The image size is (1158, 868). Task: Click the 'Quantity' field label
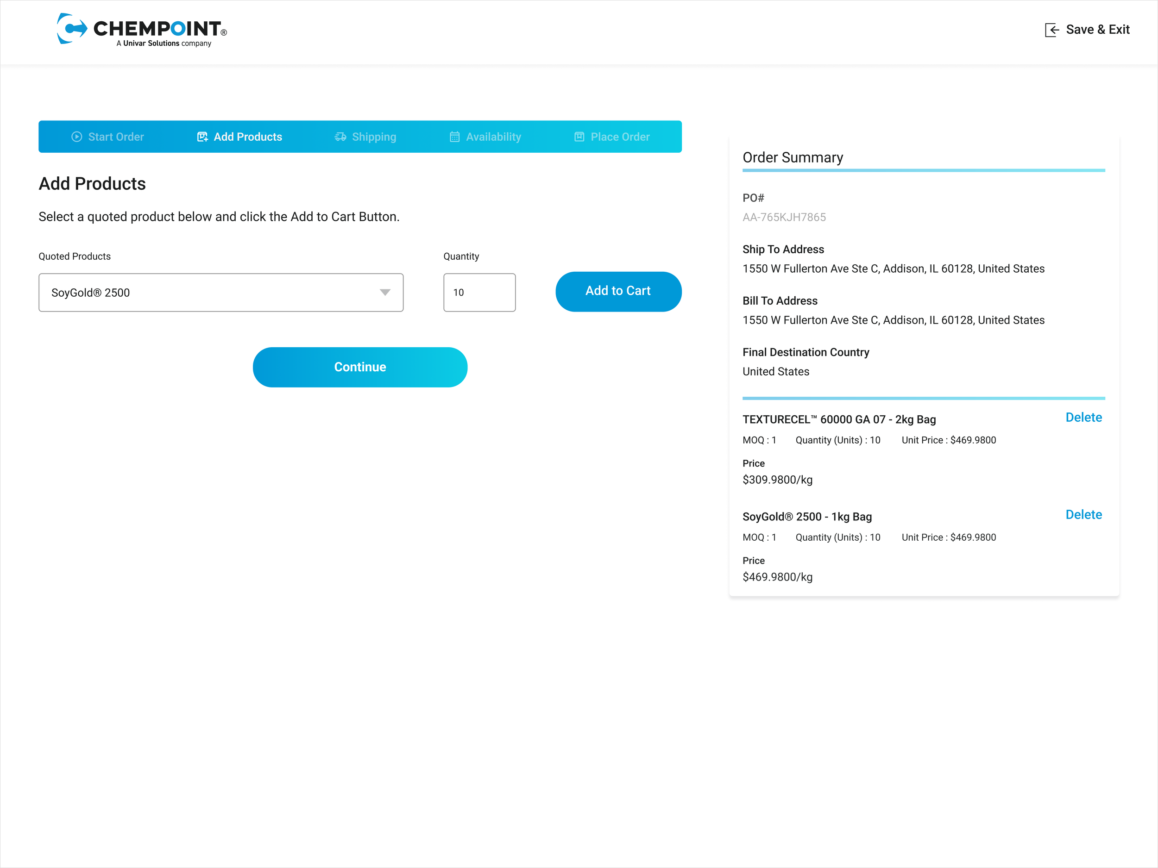pyautogui.click(x=461, y=256)
